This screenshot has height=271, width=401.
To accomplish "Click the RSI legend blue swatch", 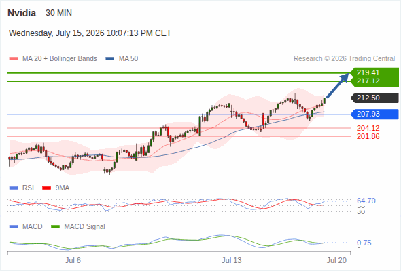I will tap(14, 188).
